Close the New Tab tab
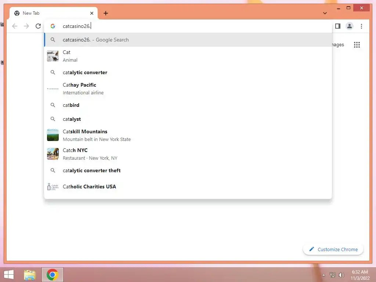This screenshot has width=376, height=282. tap(91, 13)
